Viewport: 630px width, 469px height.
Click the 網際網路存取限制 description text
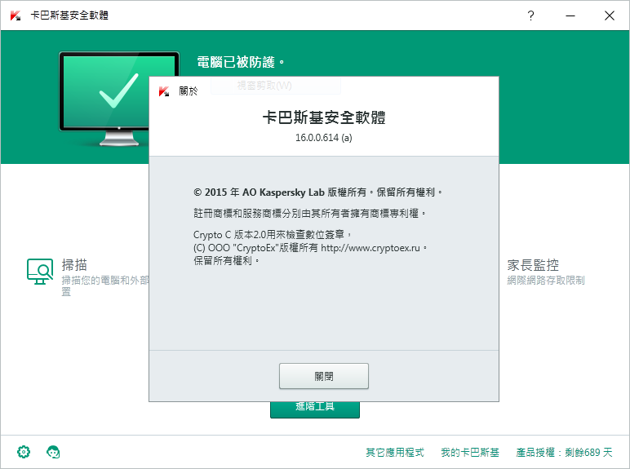546,281
